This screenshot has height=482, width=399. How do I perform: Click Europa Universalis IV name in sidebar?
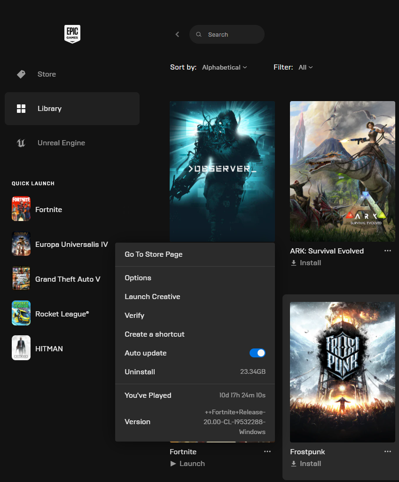point(71,245)
